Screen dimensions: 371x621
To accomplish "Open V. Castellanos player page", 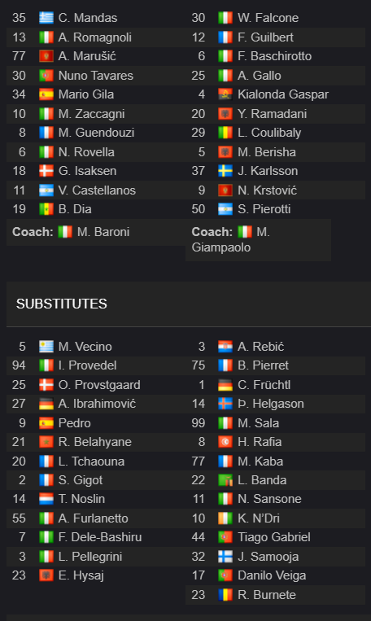I will point(97,190).
